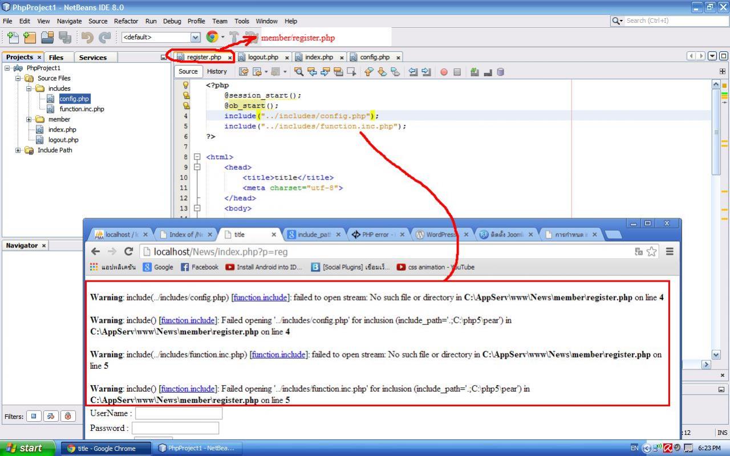
Task: Click the Save All disks icon
Action: [64, 37]
